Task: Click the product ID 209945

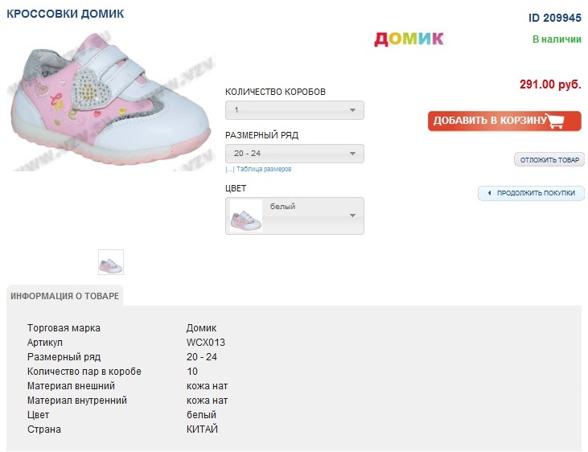Action: point(554,18)
